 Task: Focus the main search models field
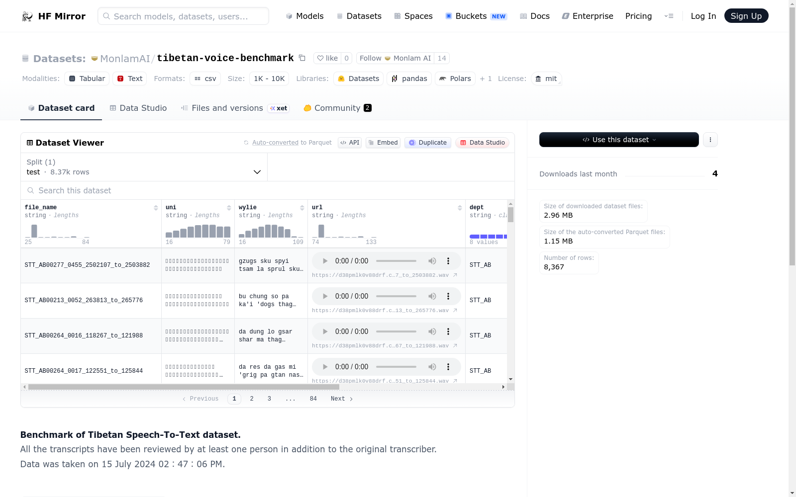[x=183, y=16]
